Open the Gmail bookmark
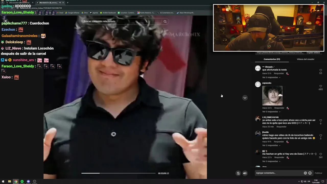Image resolution: width=327 pixels, height=184 pixels. pyautogui.click(x=60, y=13)
